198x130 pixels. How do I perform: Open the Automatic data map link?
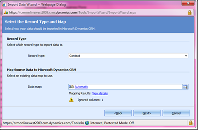pos(81,87)
